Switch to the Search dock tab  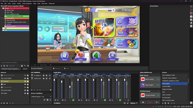[25, 69]
